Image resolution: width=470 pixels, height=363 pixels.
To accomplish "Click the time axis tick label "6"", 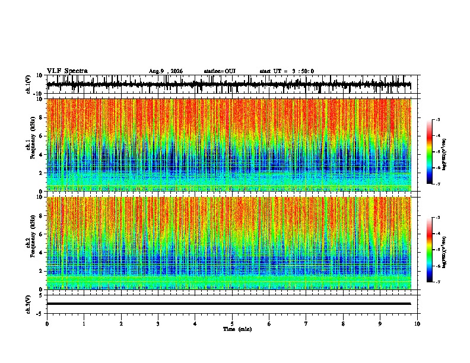I will [269, 324].
